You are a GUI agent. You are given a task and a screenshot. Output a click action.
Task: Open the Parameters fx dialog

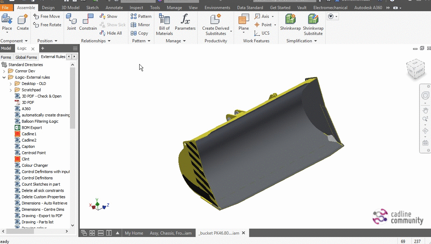[x=185, y=22]
